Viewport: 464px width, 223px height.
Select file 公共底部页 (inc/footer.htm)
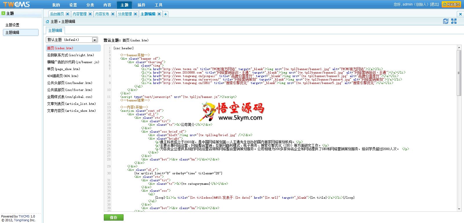coord(73,90)
